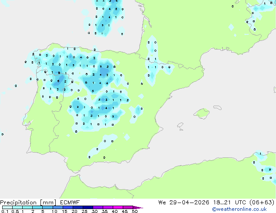Click the 0.5–1 mm legend color swatch
Screen dimensions: 276x213
(17, 207)
